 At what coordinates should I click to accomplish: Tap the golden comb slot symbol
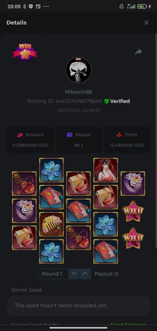click(x=51, y=224)
